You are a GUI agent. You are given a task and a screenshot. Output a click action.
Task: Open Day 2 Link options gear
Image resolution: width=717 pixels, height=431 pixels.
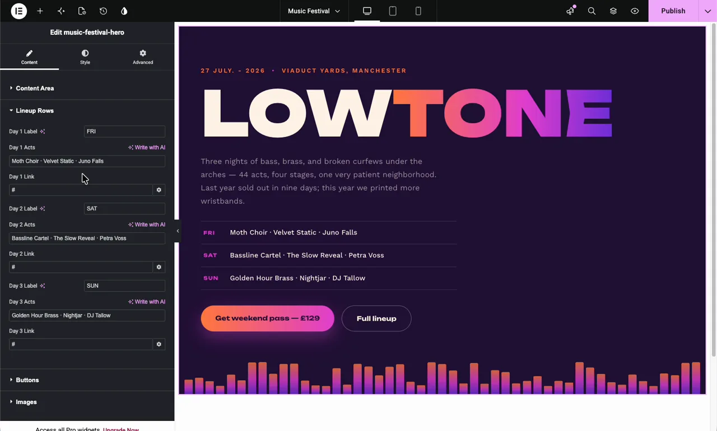tap(159, 267)
